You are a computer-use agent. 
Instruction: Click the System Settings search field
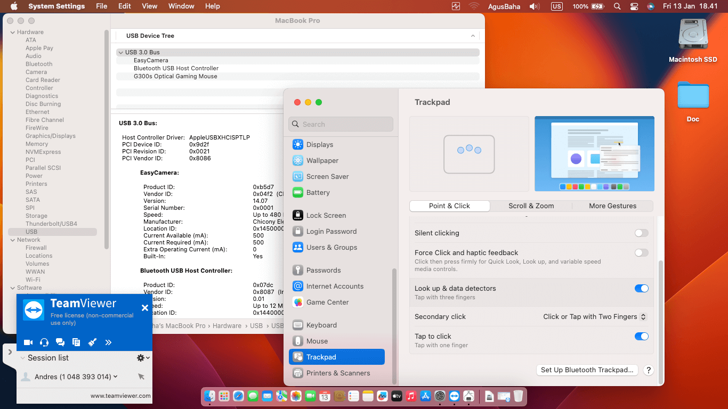(341, 124)
